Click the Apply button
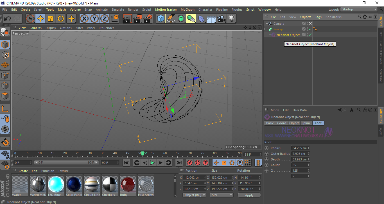 [x=249, y=195]
